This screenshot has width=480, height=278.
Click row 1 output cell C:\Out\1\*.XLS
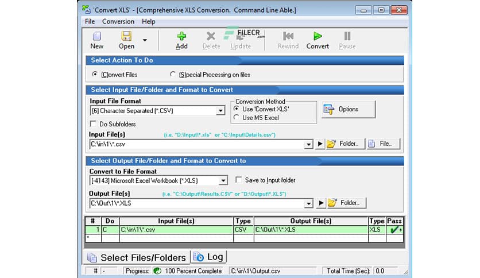click(311, 230)
